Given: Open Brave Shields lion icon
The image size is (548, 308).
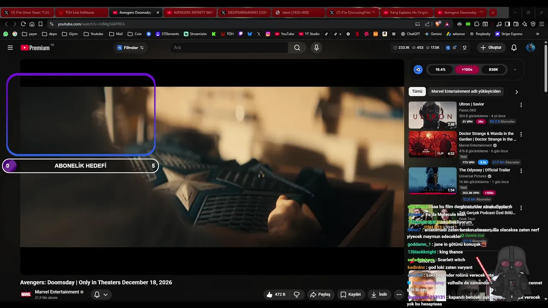Looking at the screenshot, I should pos(438,24).
